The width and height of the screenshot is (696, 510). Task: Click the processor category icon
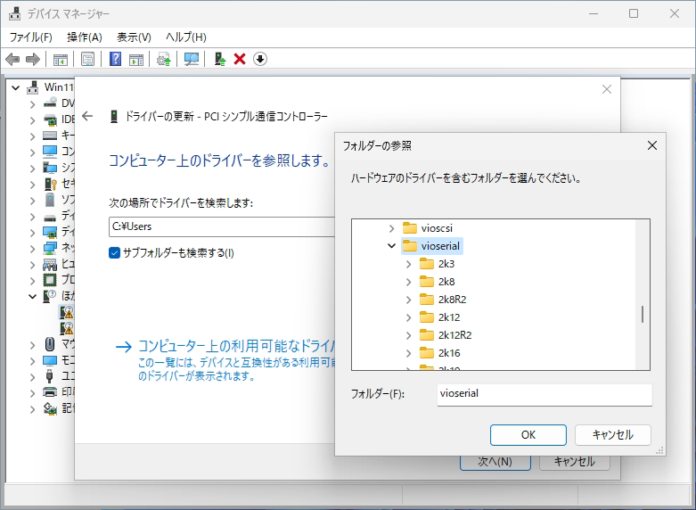click(x=50, y=280)
